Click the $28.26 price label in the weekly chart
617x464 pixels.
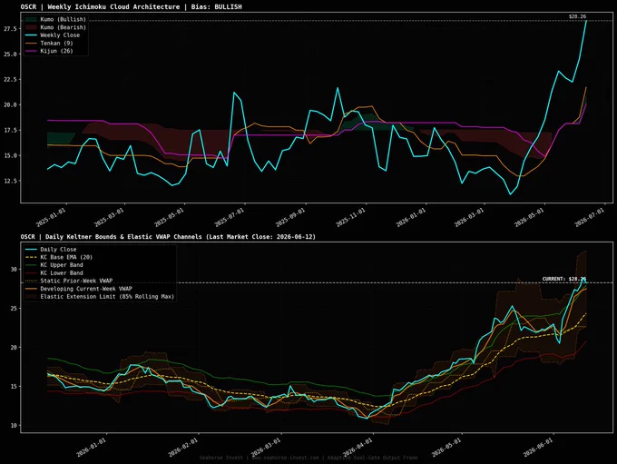pos(577,16)
